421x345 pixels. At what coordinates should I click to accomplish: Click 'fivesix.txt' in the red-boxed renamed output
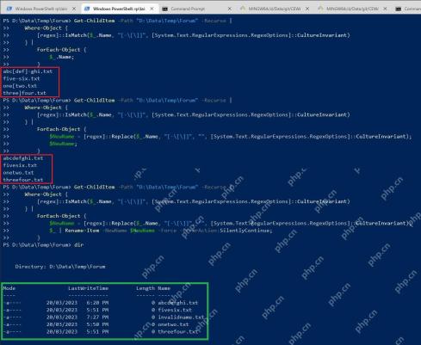coord(20,165)
